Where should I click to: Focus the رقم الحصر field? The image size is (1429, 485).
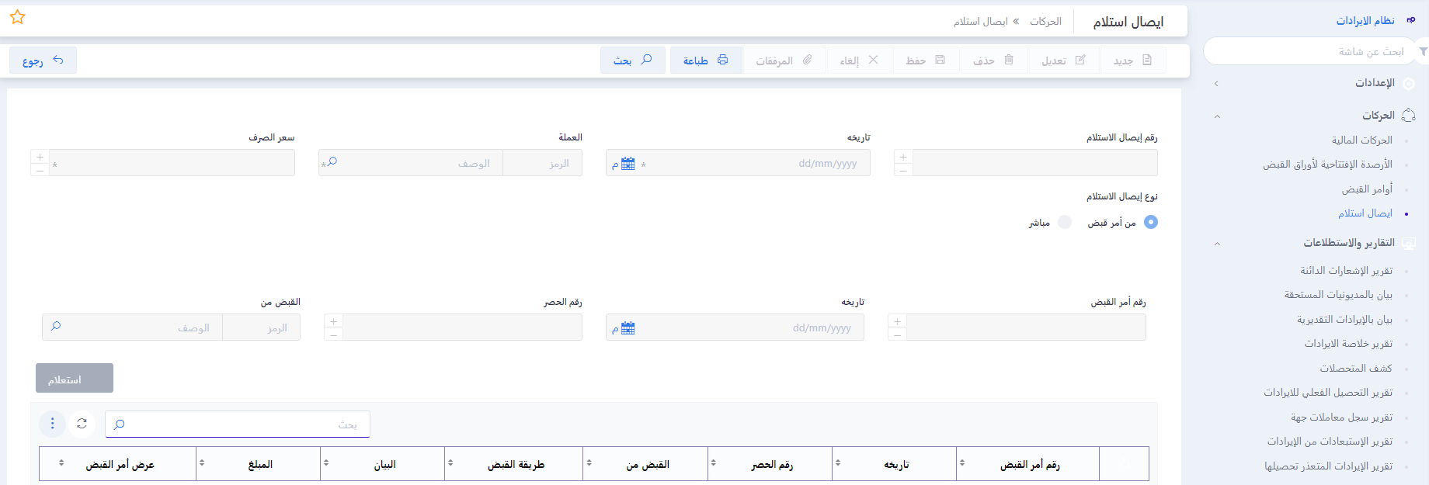(462, 327)
